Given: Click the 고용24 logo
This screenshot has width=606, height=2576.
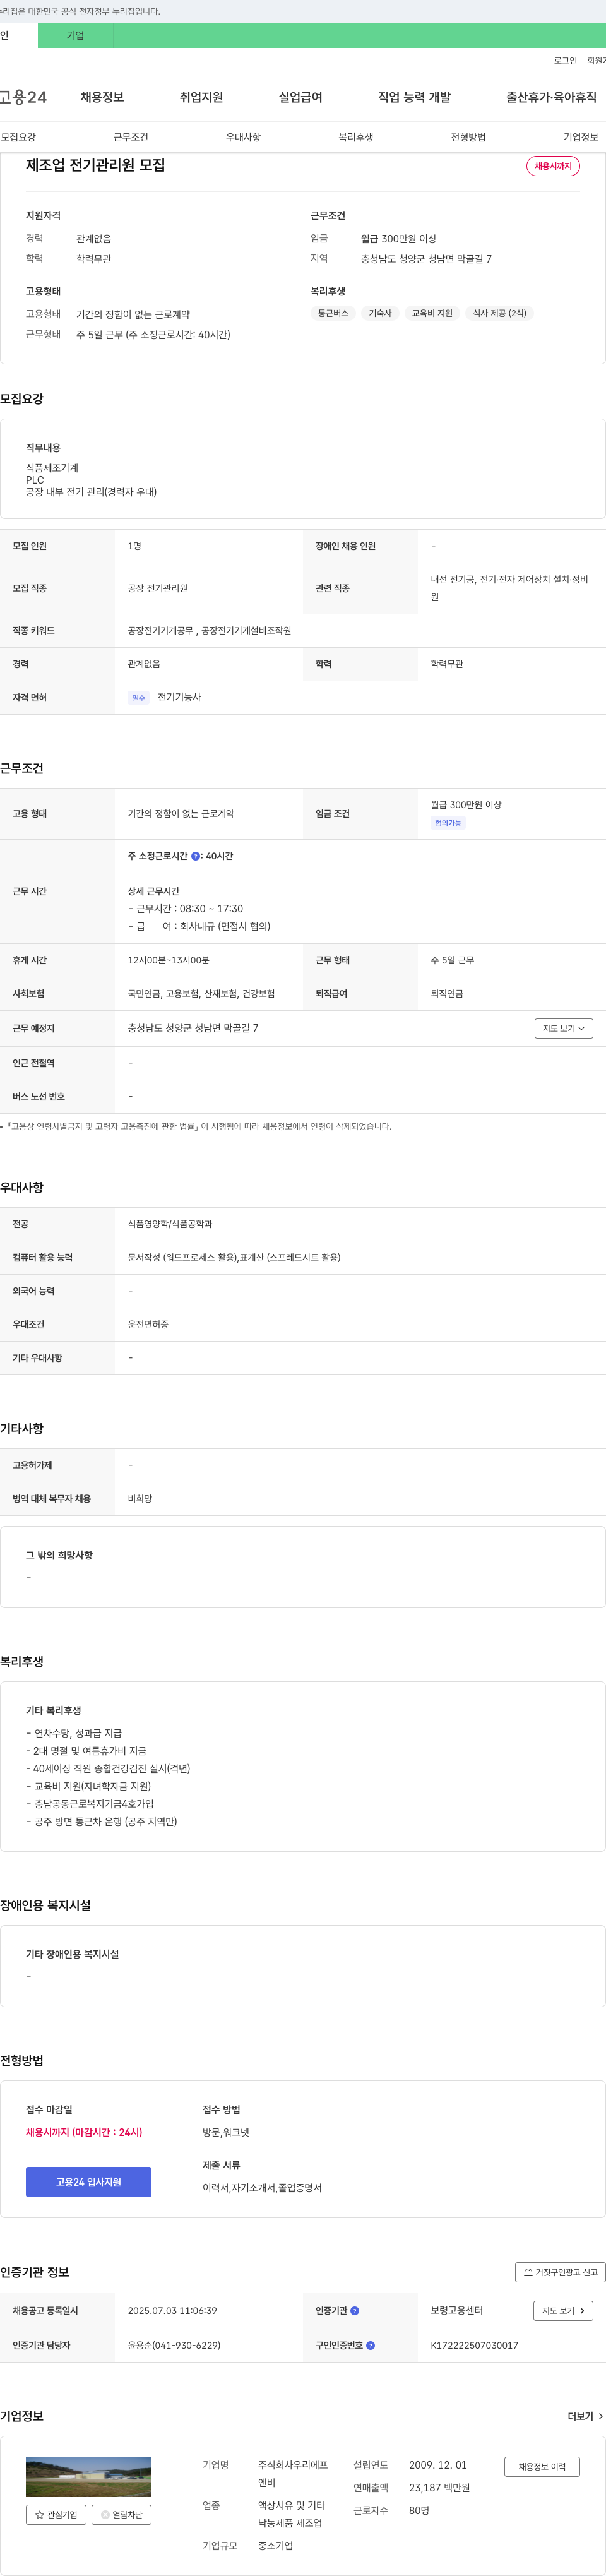Looking at the screenshot, I should click(x=23, y=97).
